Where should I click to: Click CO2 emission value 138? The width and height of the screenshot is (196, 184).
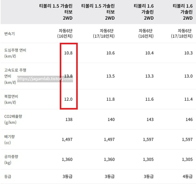(69, 119)
